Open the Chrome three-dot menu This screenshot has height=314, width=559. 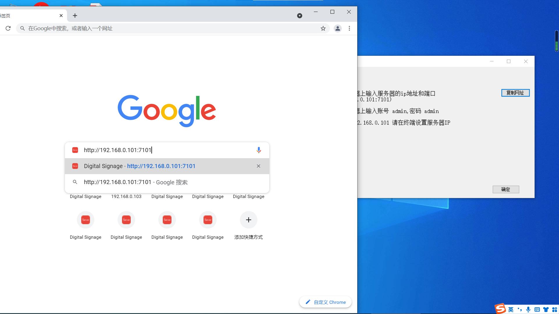pos(349,28)
